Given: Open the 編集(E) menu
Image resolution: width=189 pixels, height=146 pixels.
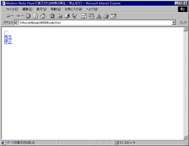Looking at the screenshot, I should [x=27, y=9].
